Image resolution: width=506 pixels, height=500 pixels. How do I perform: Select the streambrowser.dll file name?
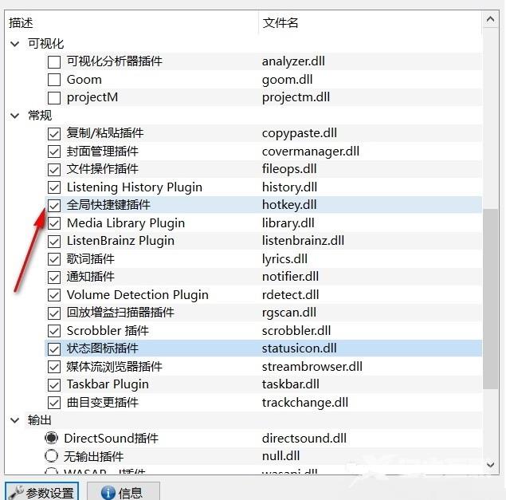coord(312,366)
